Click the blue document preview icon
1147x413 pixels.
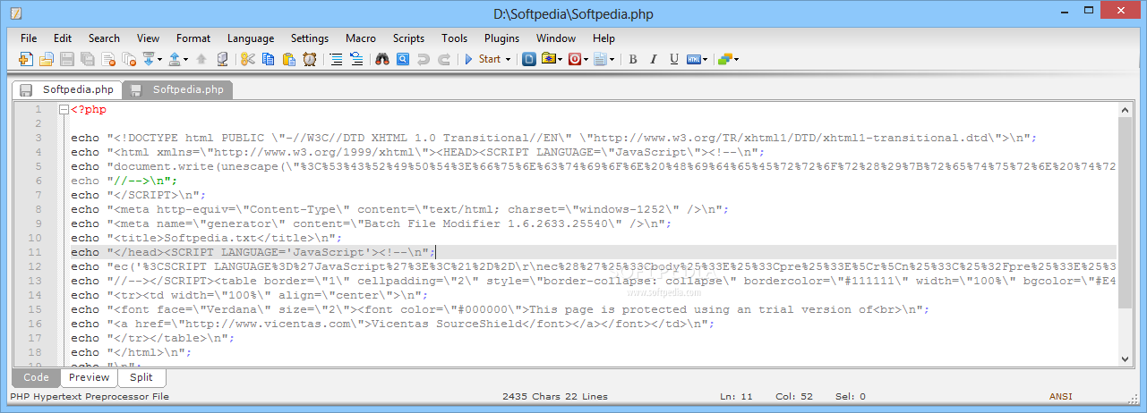click(x=529, y=59)
